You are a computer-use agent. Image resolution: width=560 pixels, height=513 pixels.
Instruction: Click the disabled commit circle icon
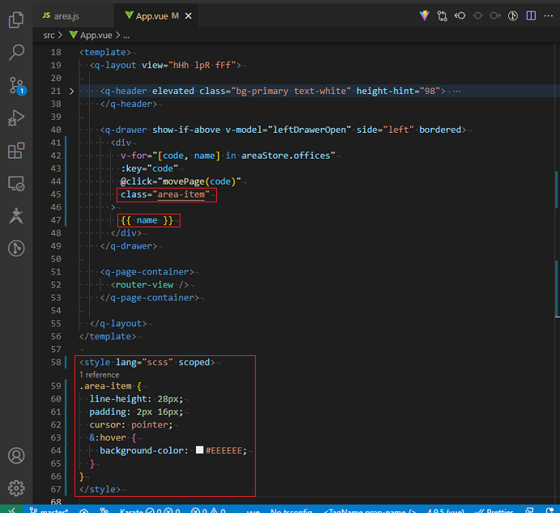point(477,15)
